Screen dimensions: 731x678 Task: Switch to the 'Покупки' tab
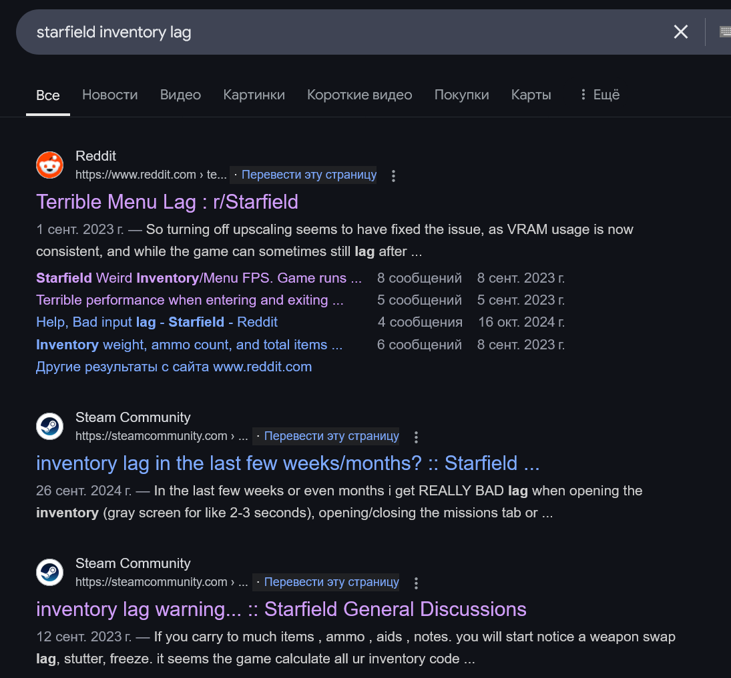(x=461, y=95)
